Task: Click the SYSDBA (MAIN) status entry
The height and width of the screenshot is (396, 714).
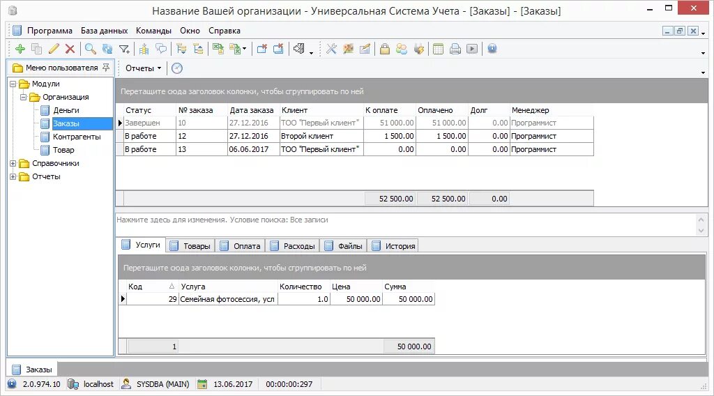Action: click(x=155, y=384)
